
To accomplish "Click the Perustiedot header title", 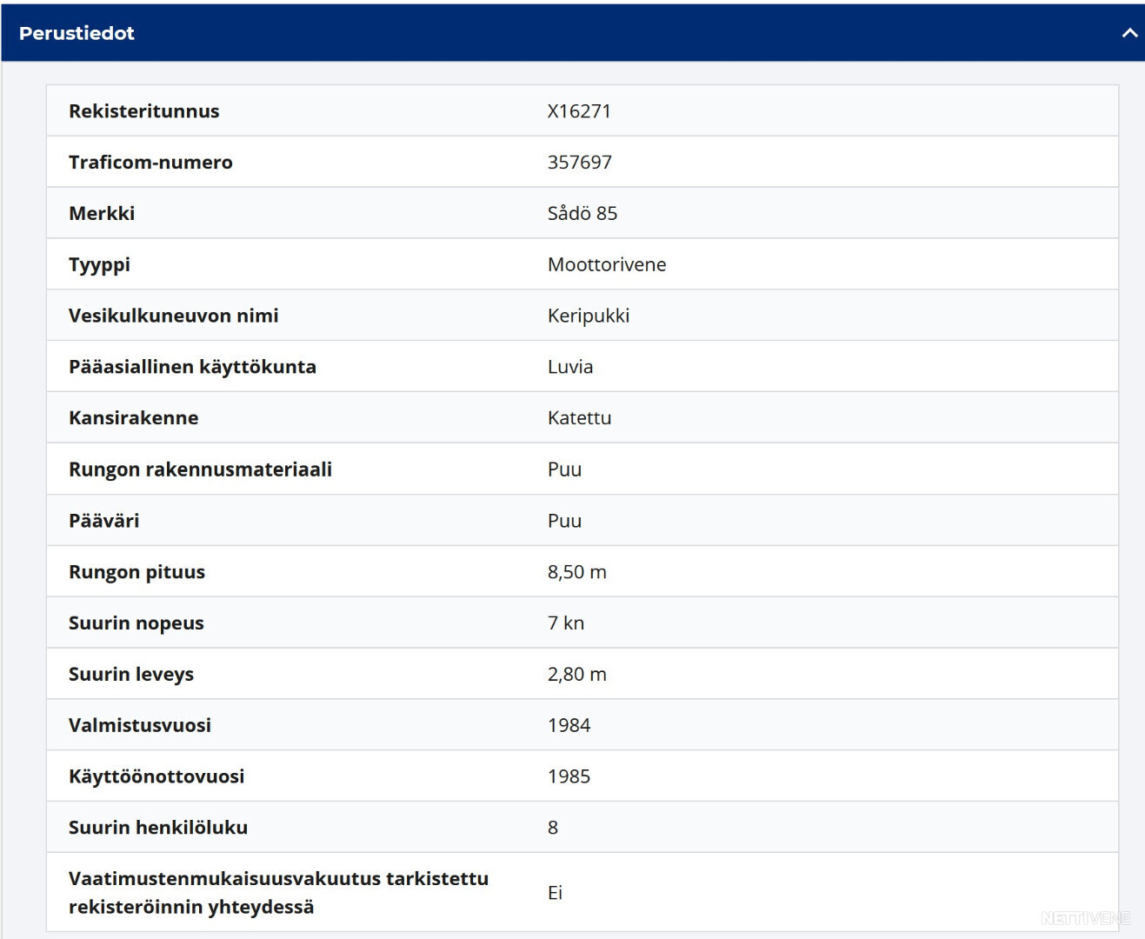I will pyautogui.click(x=77, y=33).
